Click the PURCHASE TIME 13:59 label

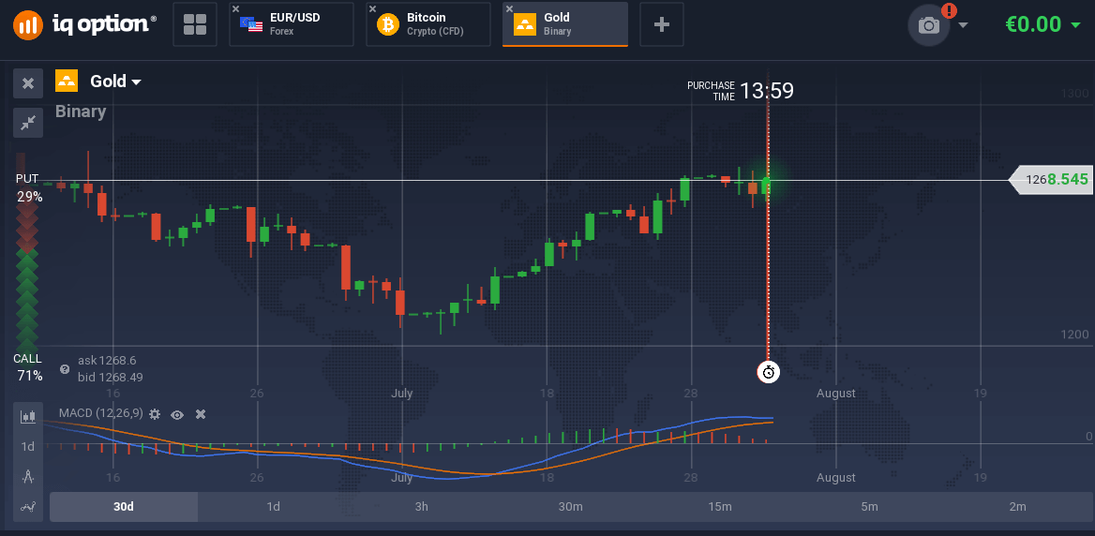[x=741, y=91]
